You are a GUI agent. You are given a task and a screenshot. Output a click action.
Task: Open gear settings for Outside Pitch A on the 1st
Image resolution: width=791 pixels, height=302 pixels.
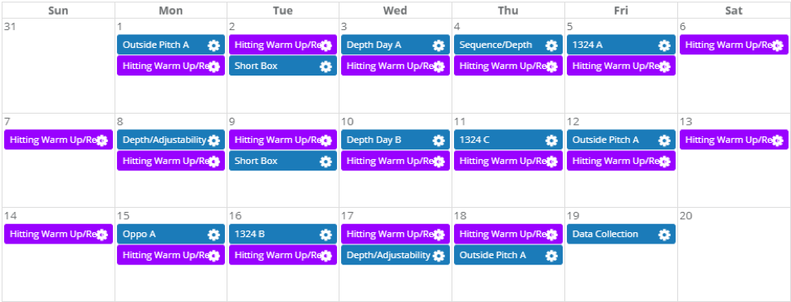214,45
